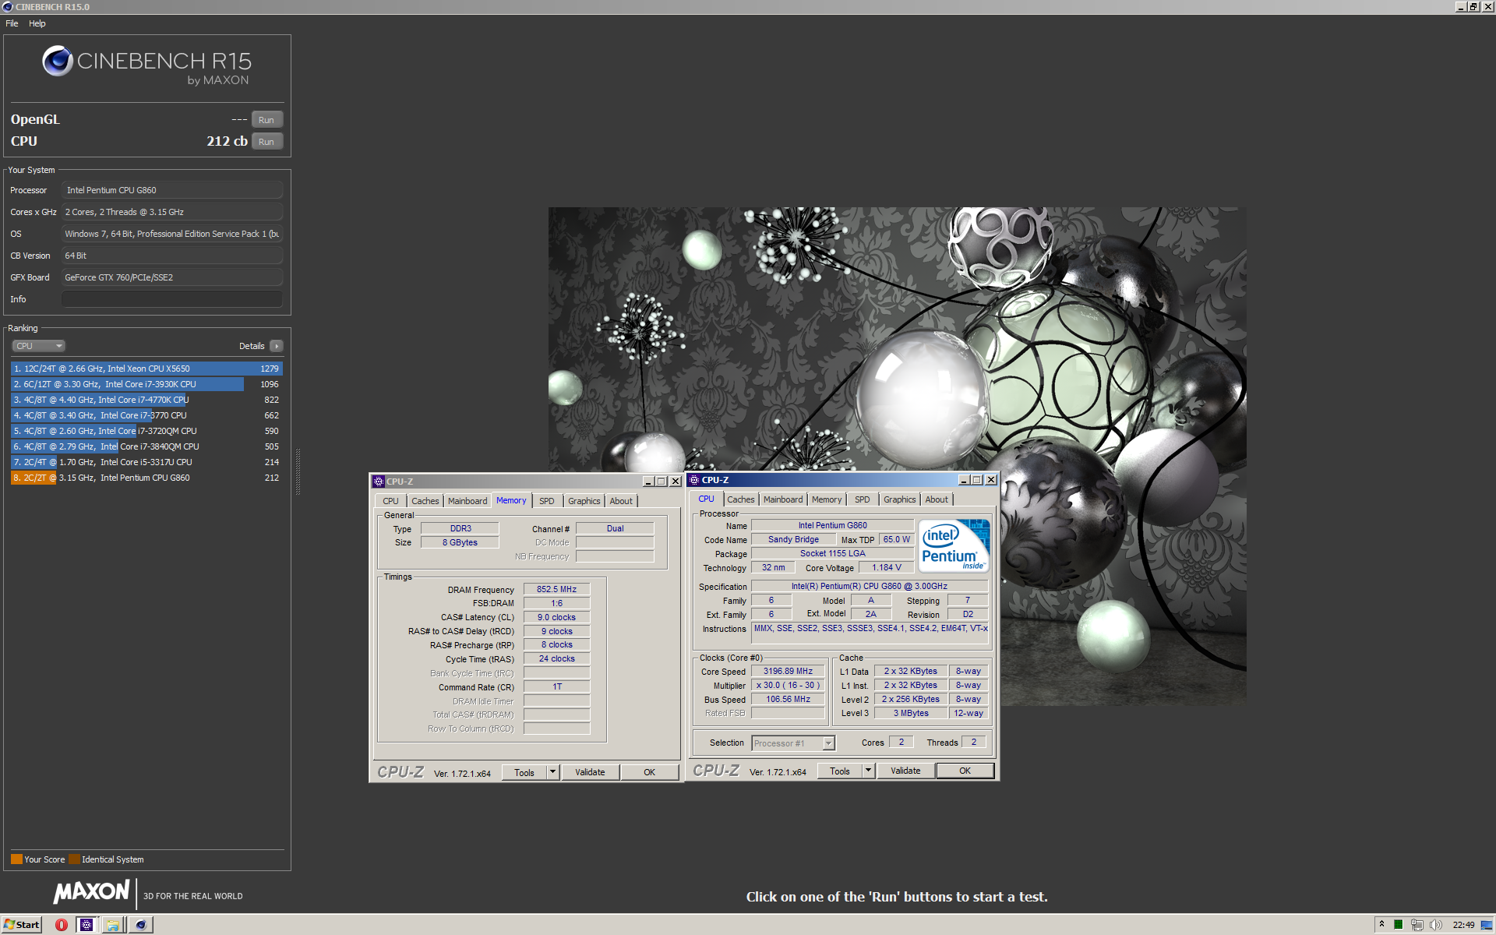The image size is (1496, 935).
Task: Open the Opera browser from the taskbar
Action: pyautogui.click(x=62, y=925)
